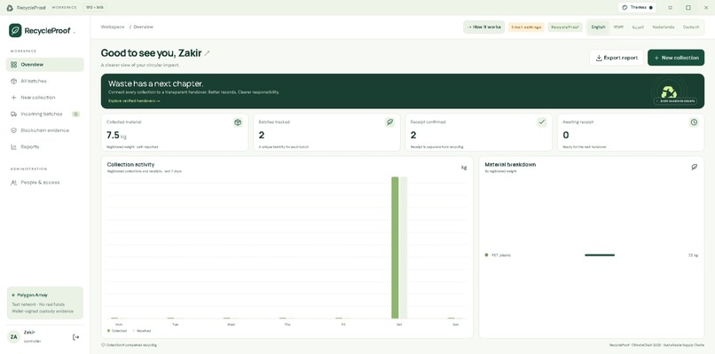The height and width of the screenshot is (354, 715).
Task: Click the Waste has a next chapter headline
Action: click(x=155, y=84)
